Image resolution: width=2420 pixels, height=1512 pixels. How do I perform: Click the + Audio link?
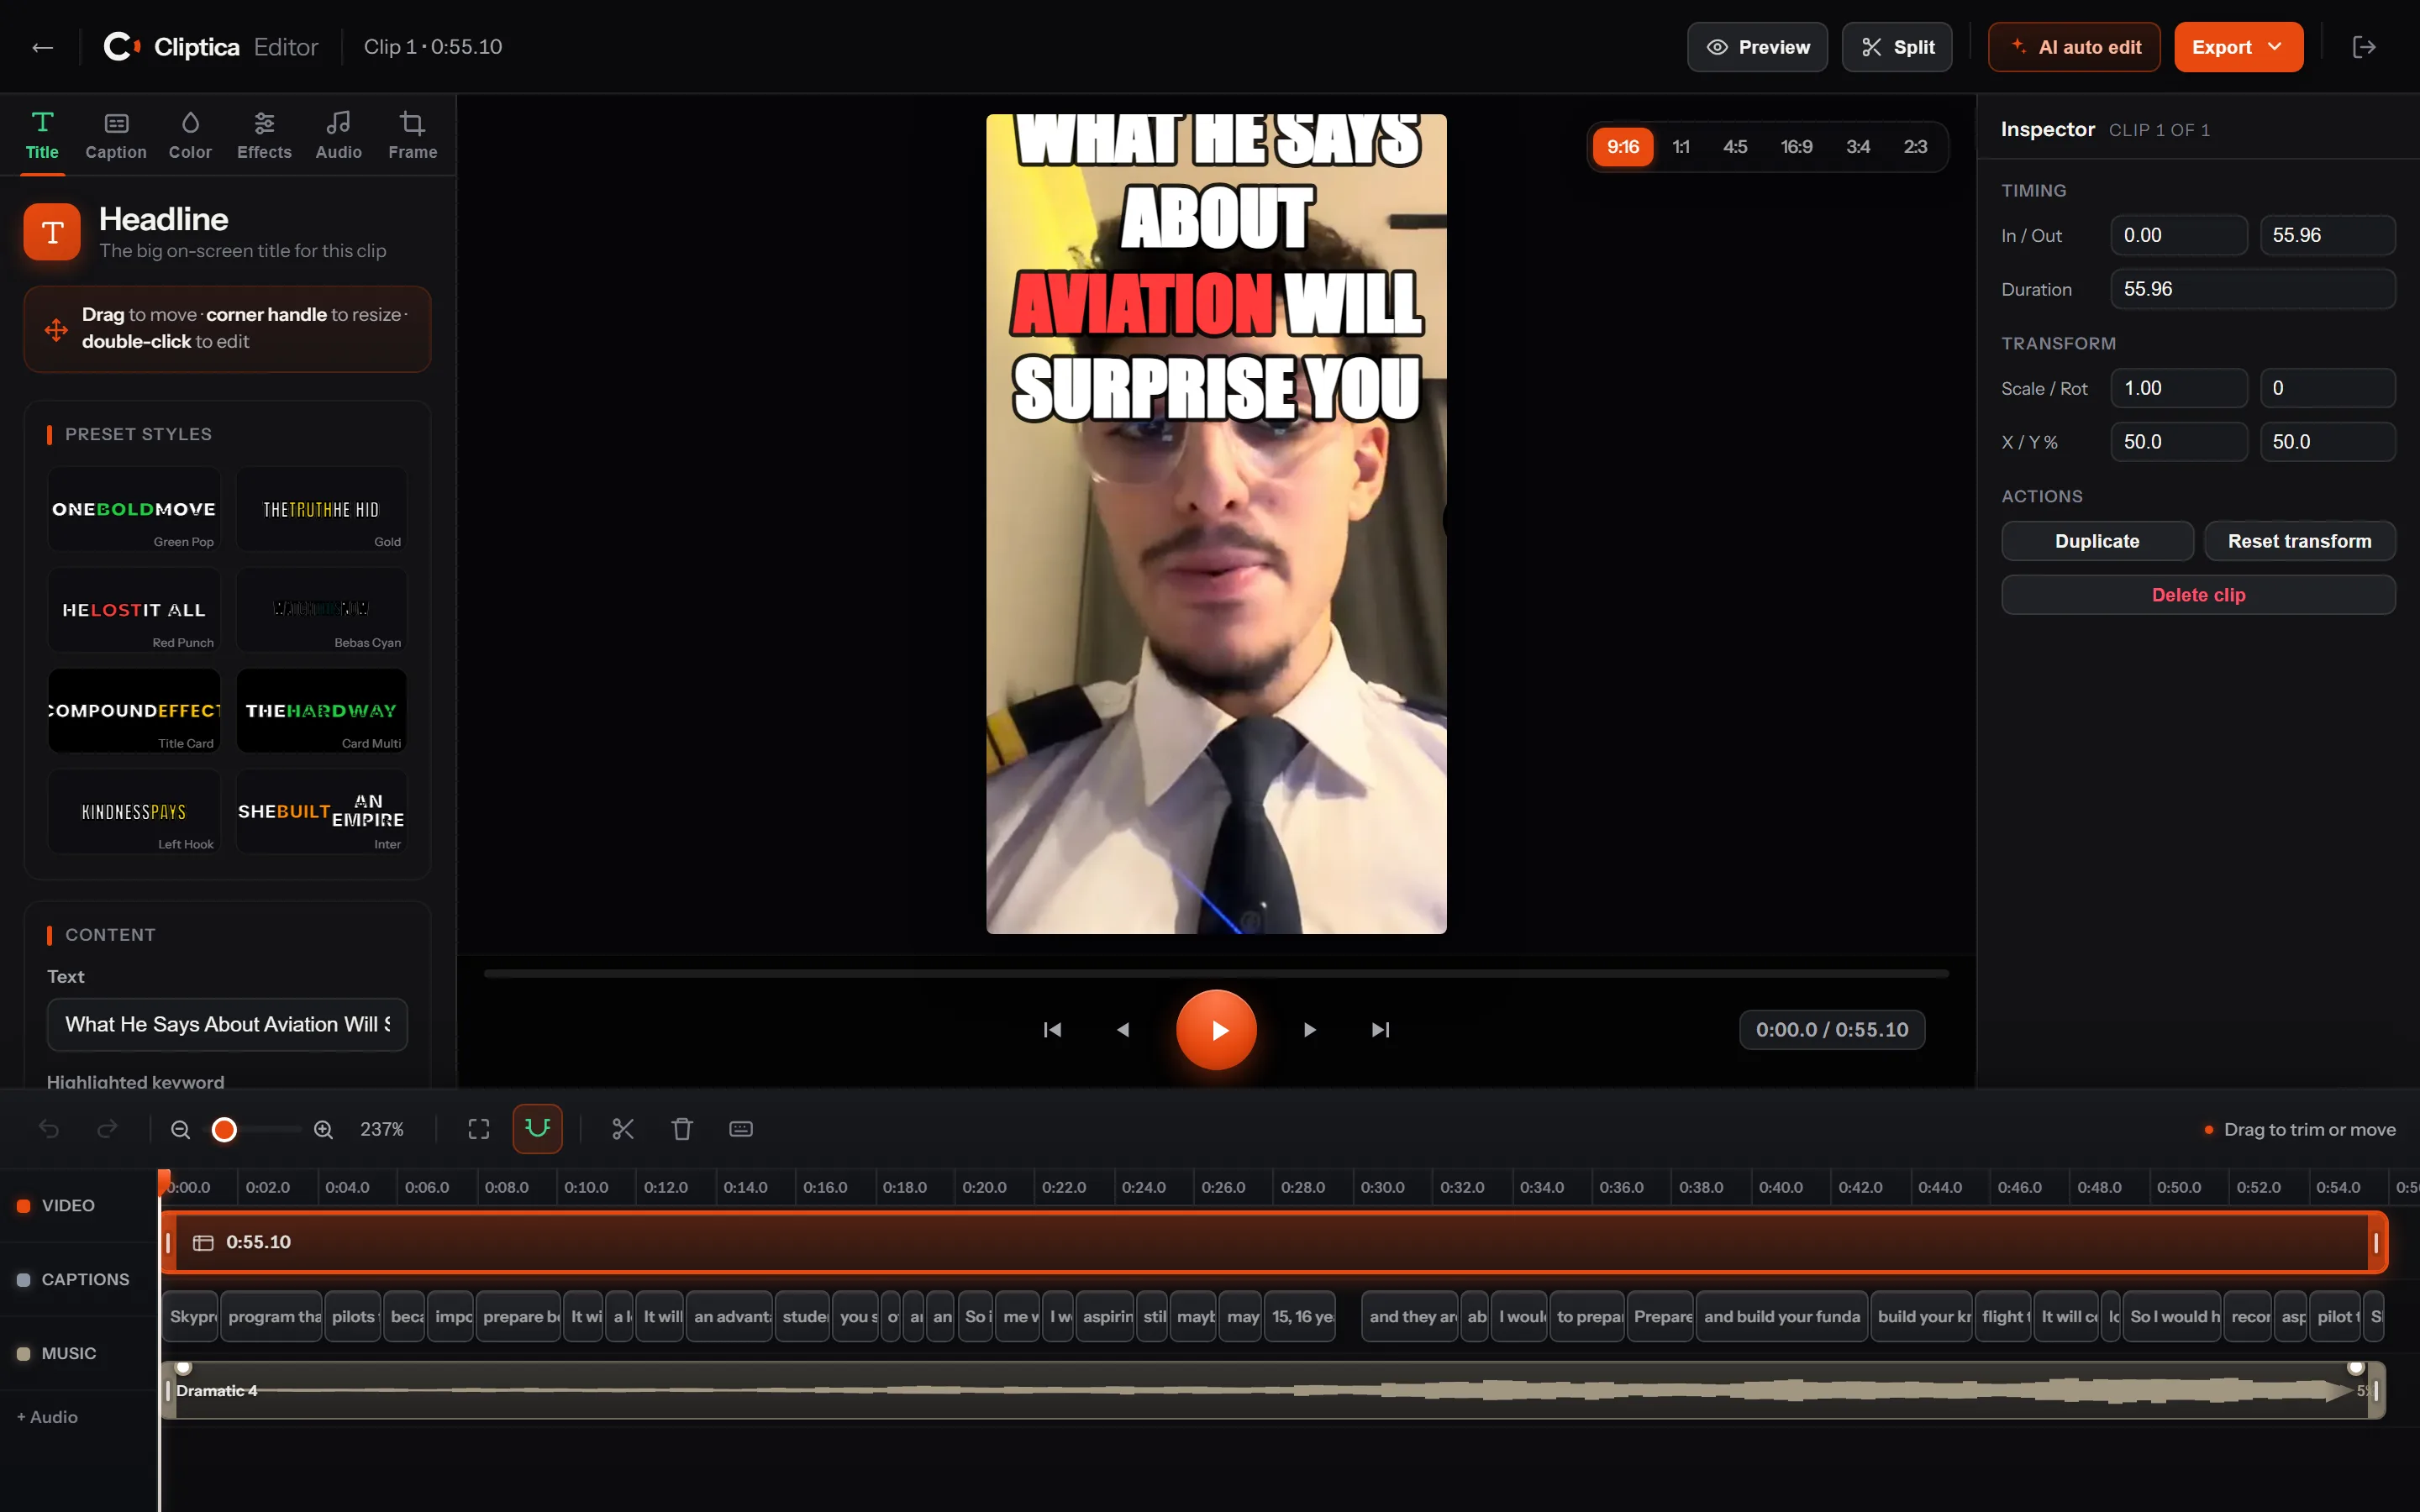pos(47,1417)
